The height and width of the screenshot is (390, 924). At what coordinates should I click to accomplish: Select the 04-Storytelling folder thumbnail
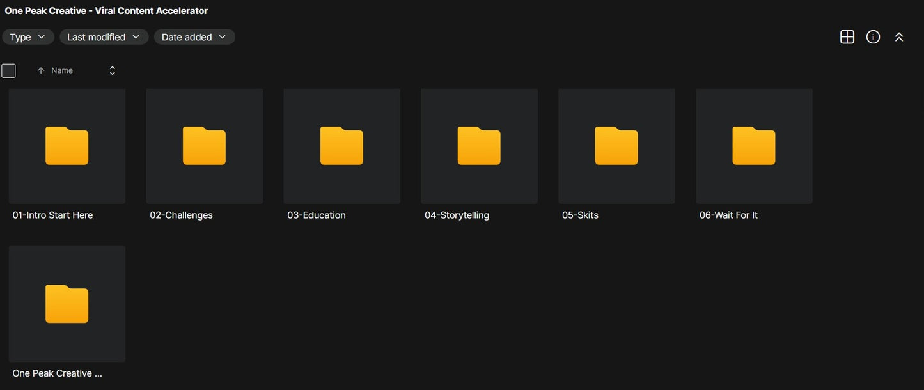tap(480, 146)
